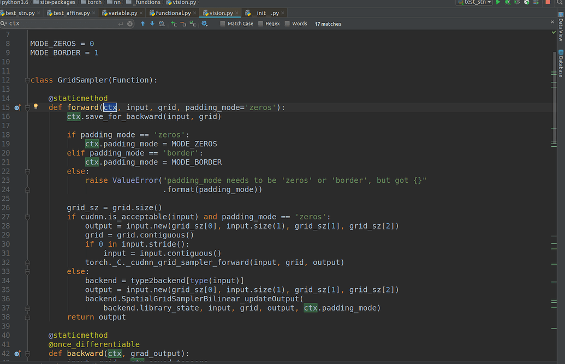Click the red Stop button
This screenshot has height=364, width=565.
(548, 3)
